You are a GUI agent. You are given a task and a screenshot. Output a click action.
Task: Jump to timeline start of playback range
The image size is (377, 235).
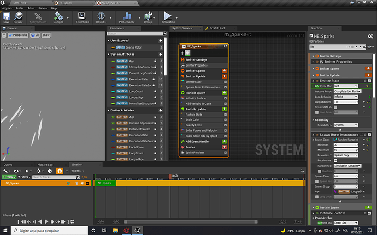coord(19,221)
